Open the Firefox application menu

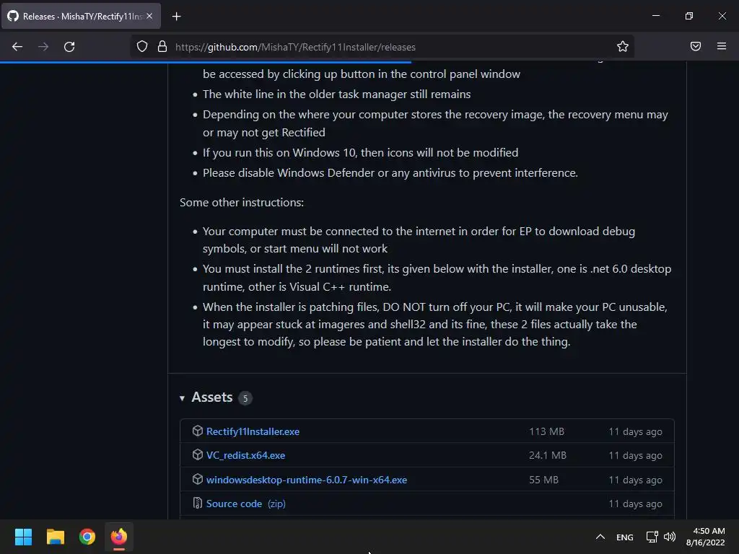coord(722,46)
